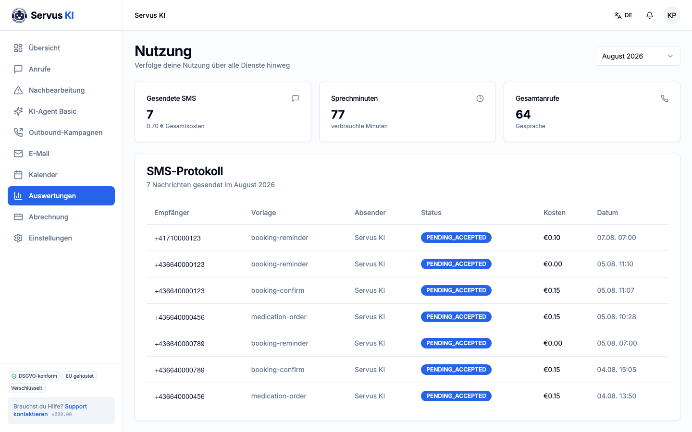This screenshot has height=432, width=692.
Task: Click the Nutzung page heading
Action: 163,51
